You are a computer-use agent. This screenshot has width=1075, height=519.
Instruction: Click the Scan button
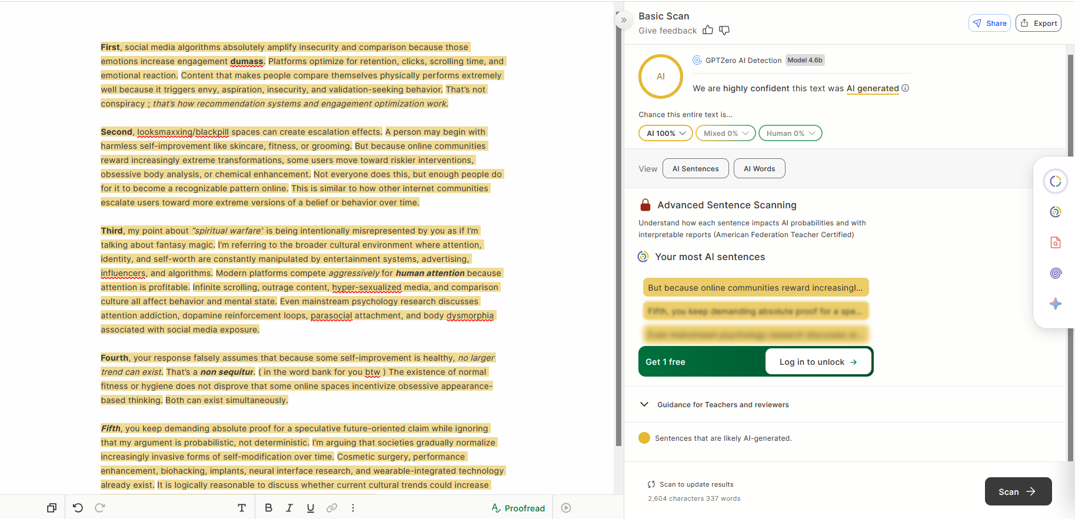[1018, 491]
